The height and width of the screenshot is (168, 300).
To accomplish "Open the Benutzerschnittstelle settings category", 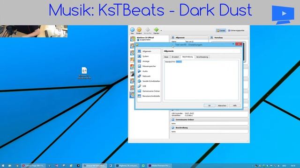I will [x=149, y=96].
